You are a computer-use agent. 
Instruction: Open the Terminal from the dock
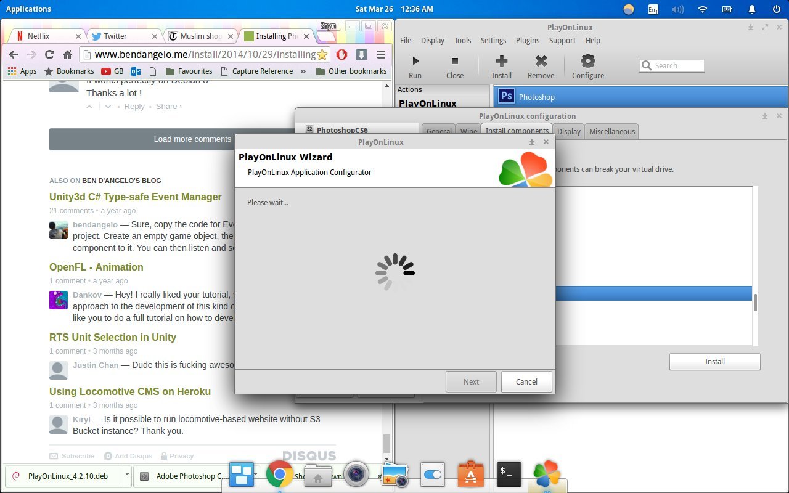coord(509,475)
